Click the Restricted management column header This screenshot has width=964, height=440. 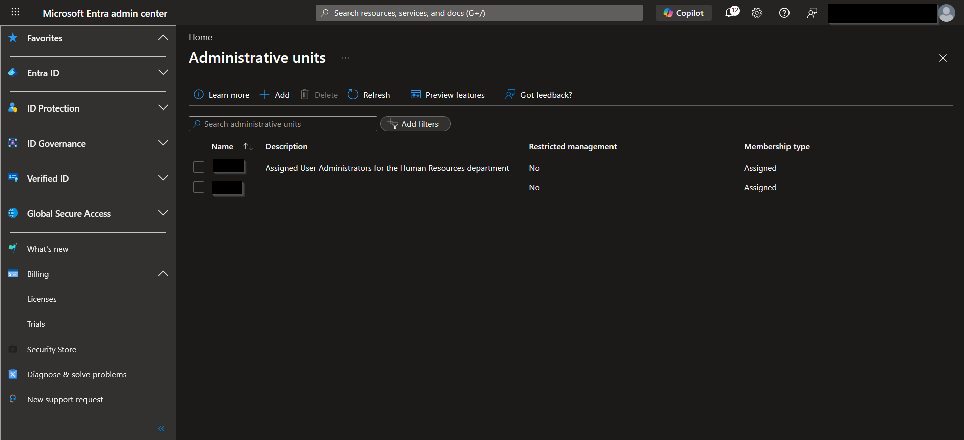573,146
